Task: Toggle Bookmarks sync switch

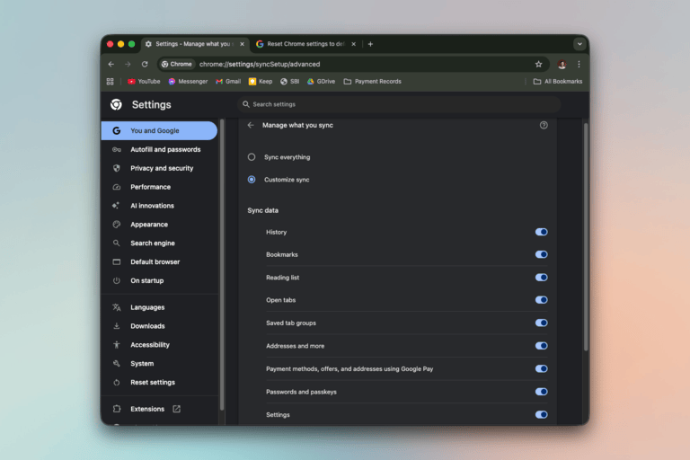Action: [541, 254]
